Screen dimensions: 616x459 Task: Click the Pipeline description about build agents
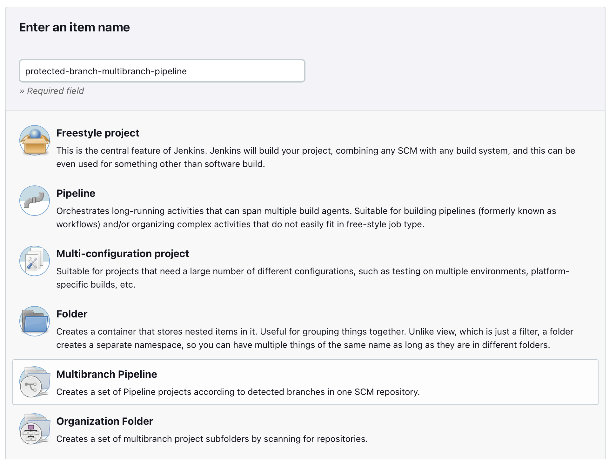pos(306,217)
